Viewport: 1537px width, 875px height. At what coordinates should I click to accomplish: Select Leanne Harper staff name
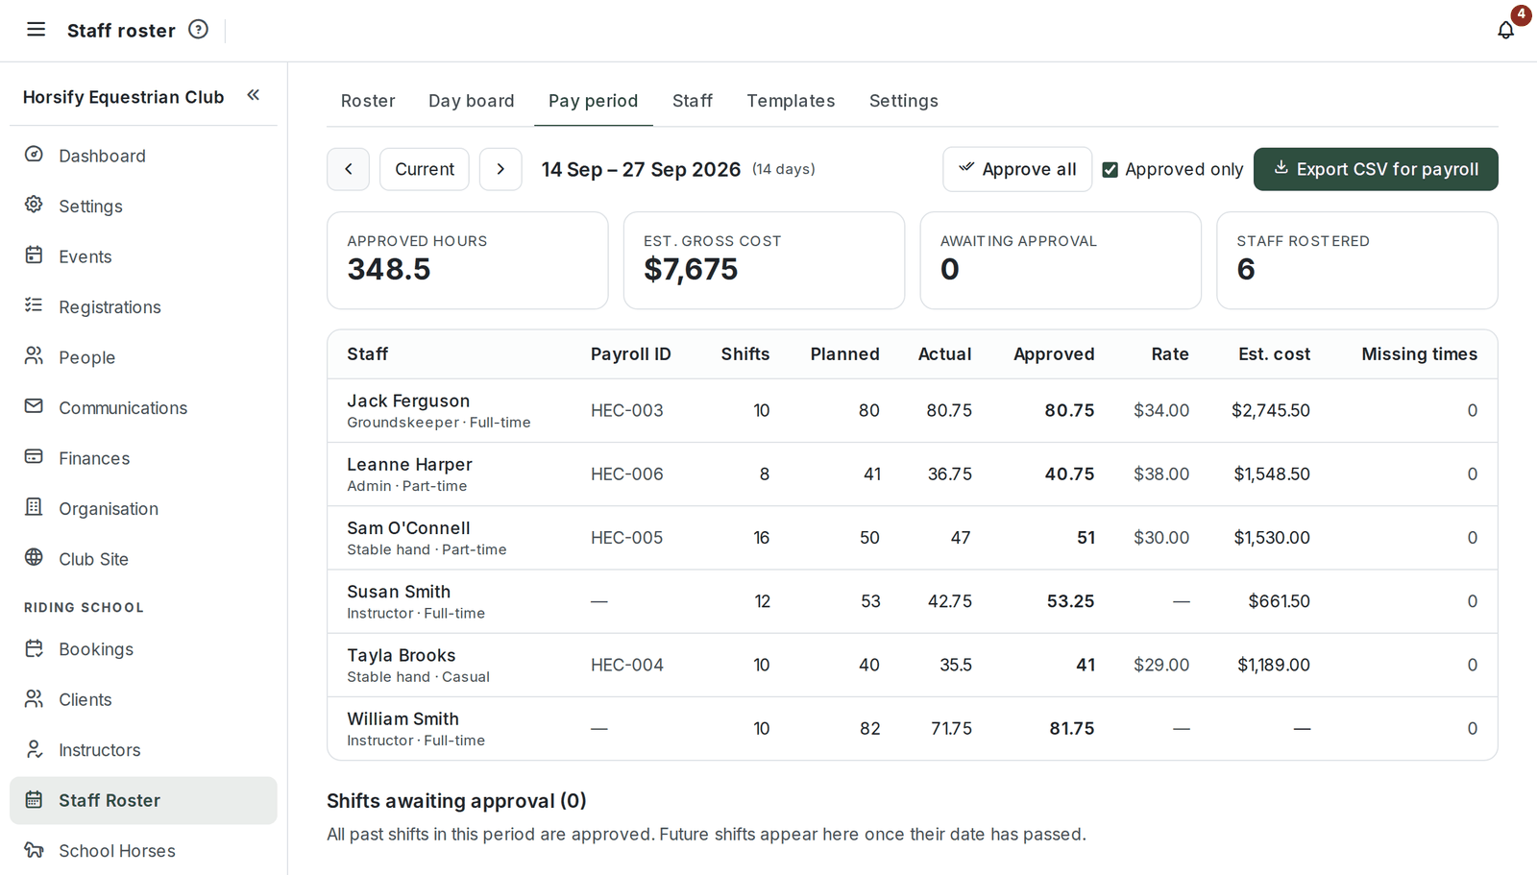pos(409,464)
